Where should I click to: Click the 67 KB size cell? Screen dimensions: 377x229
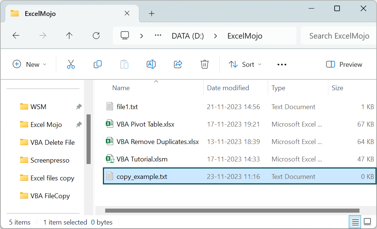(x=365, y=124)
